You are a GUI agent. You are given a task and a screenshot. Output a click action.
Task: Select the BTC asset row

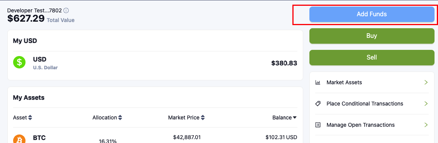pos(155,137)
